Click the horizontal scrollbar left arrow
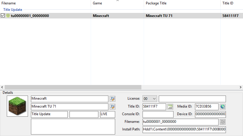 click(x=2, y=87)
